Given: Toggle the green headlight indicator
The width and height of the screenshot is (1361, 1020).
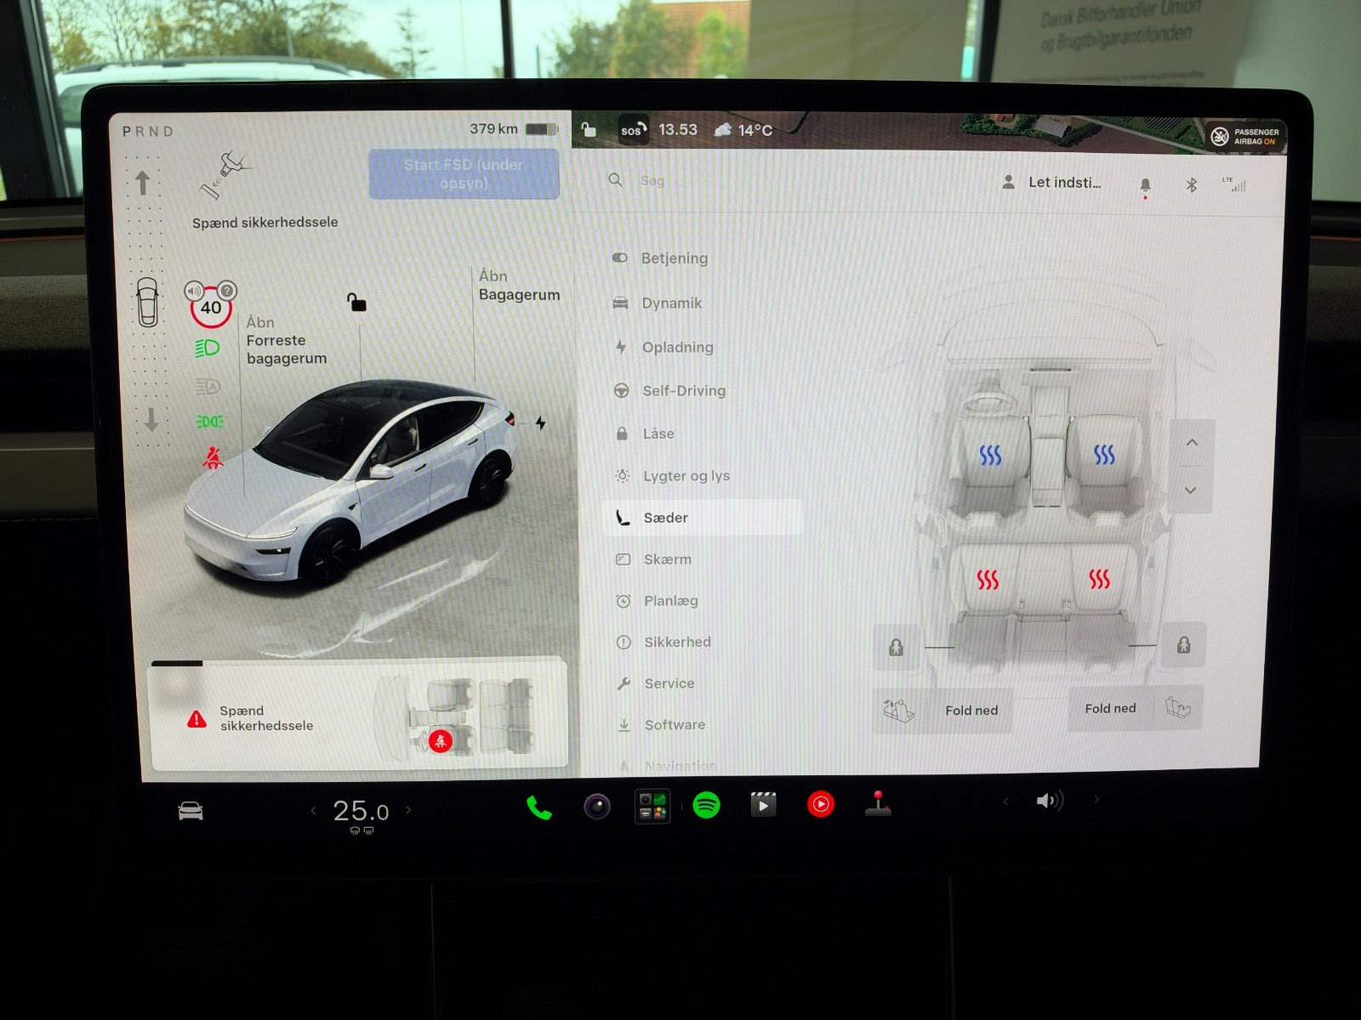Looking at the screenshot, I should (x=208, y=348).
